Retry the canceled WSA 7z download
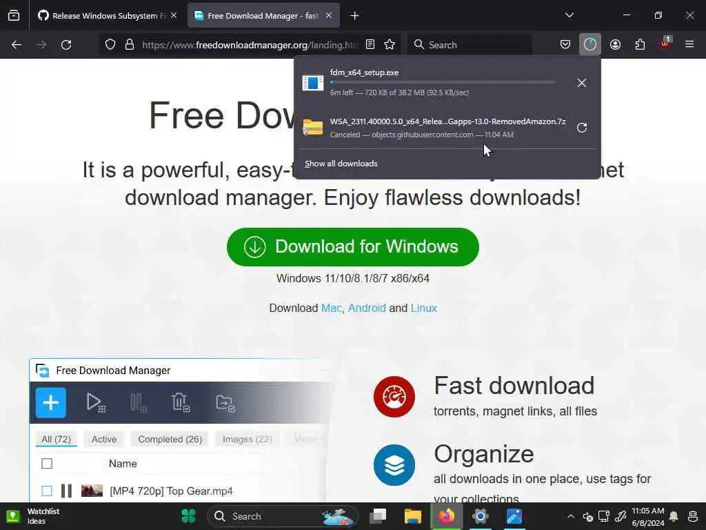Viewport: 706px width, 530px height. click(582, 128)
